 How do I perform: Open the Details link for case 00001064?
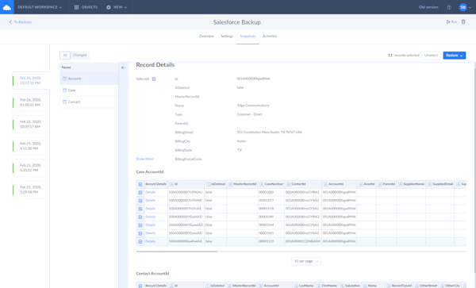(x=150, y=225)
